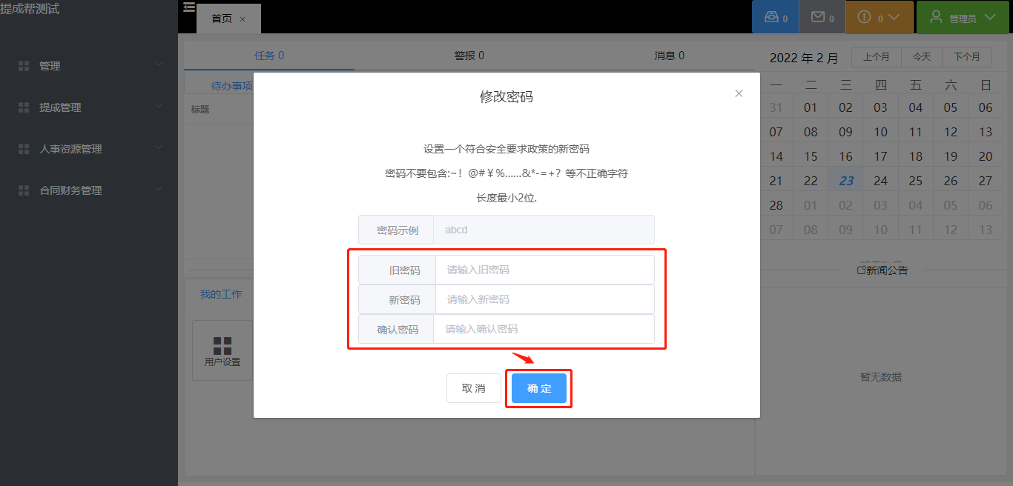Switch to the 首页 tab
Image resolution: width=1013 pixels, height=486 pixels.
222,19
